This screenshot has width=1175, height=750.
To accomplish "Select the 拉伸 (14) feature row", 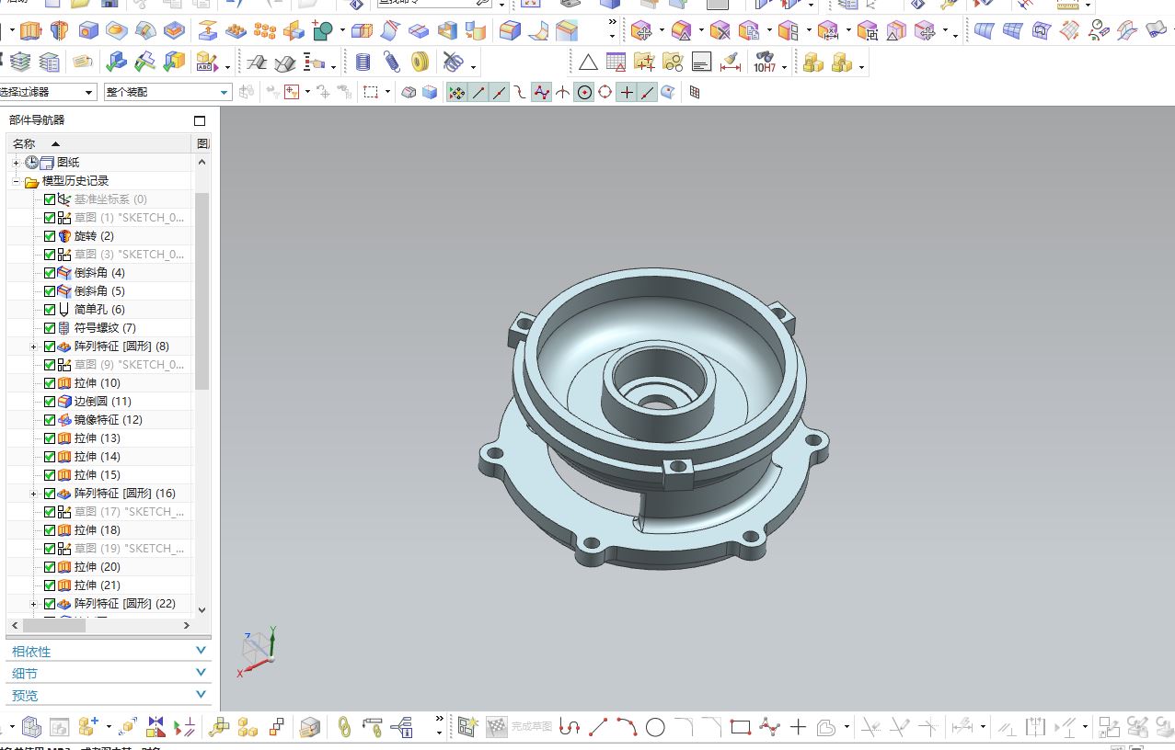I will coord(99,457).
